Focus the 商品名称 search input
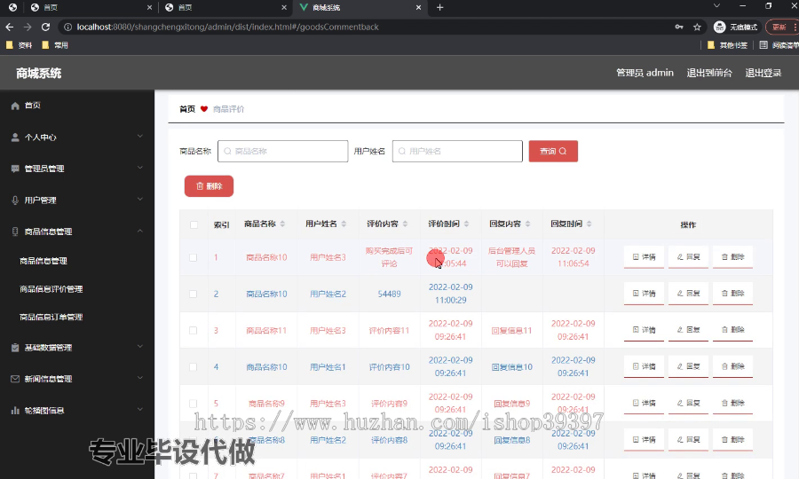Viewport: 799px width, 479px height. pyautogui.click(x=283, y=151)
